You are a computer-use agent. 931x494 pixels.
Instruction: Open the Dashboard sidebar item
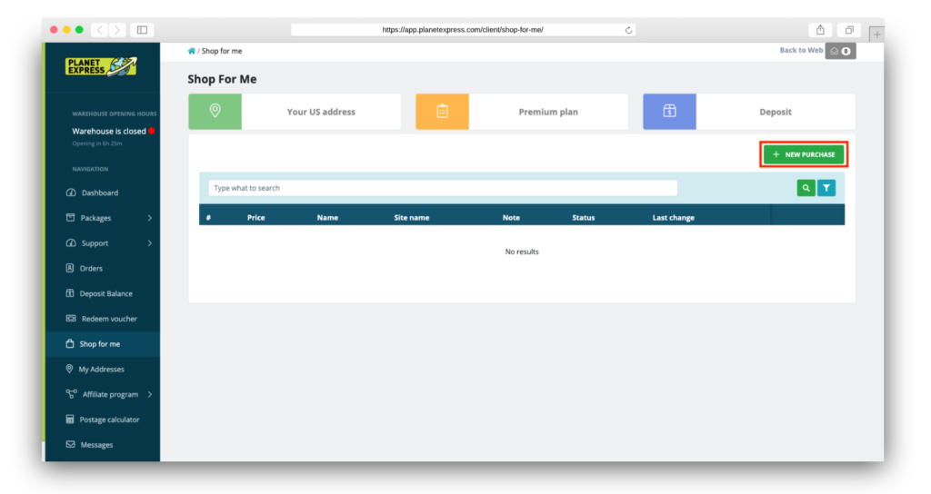(x=102, y=193)
